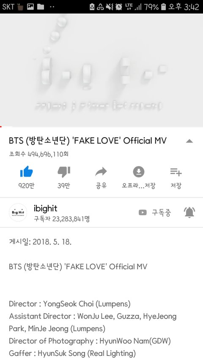Tap the offline download icon
This screenshot has width=203, height=360.
click(x=139, y=171)
